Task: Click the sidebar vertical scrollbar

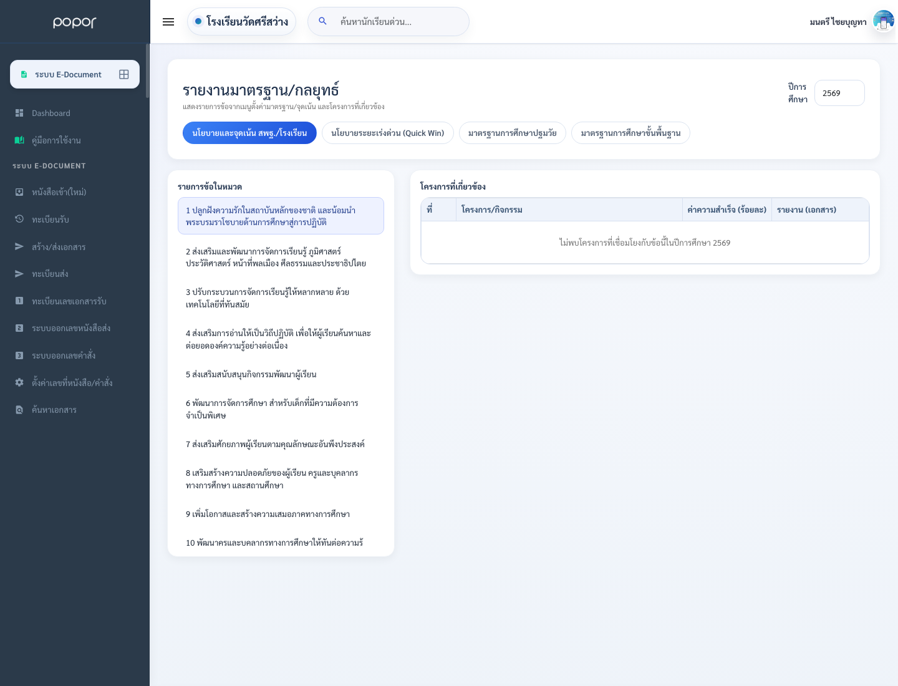Action: pyautogui.click(x=147, y=71)
